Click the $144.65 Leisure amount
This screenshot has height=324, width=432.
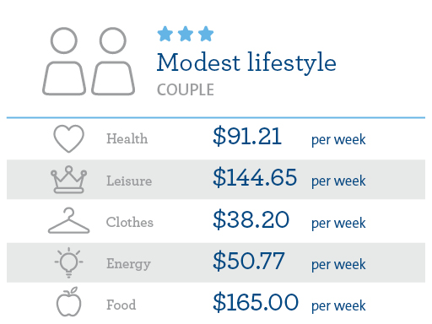tap(255, 177)
